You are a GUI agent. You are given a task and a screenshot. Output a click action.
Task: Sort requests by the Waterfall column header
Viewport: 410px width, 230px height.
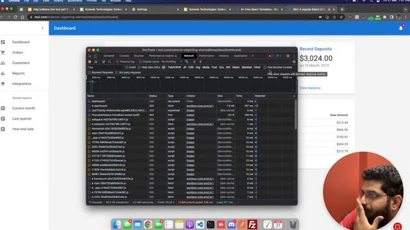(x=275, y=96)
